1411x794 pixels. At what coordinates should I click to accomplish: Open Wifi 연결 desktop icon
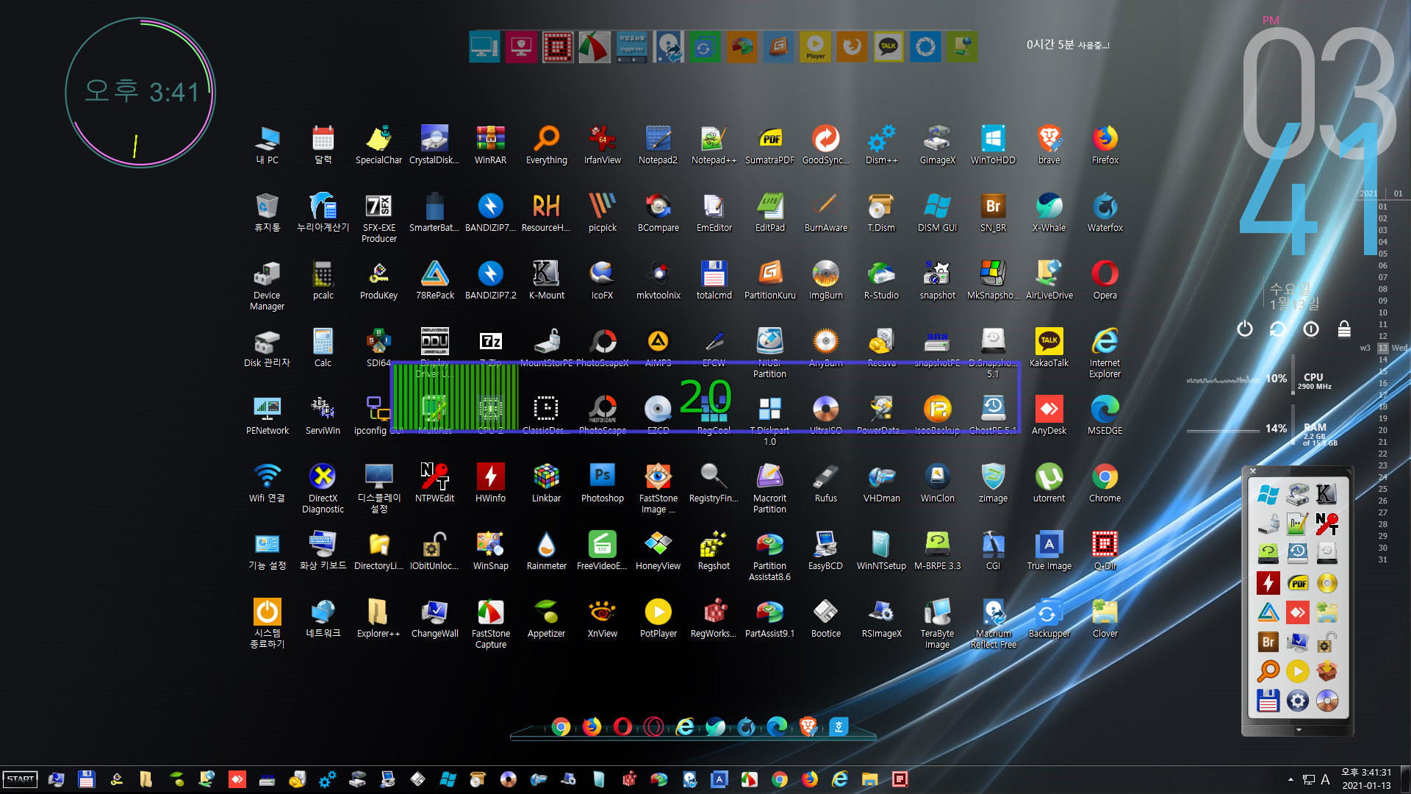[x=267, y=482]
